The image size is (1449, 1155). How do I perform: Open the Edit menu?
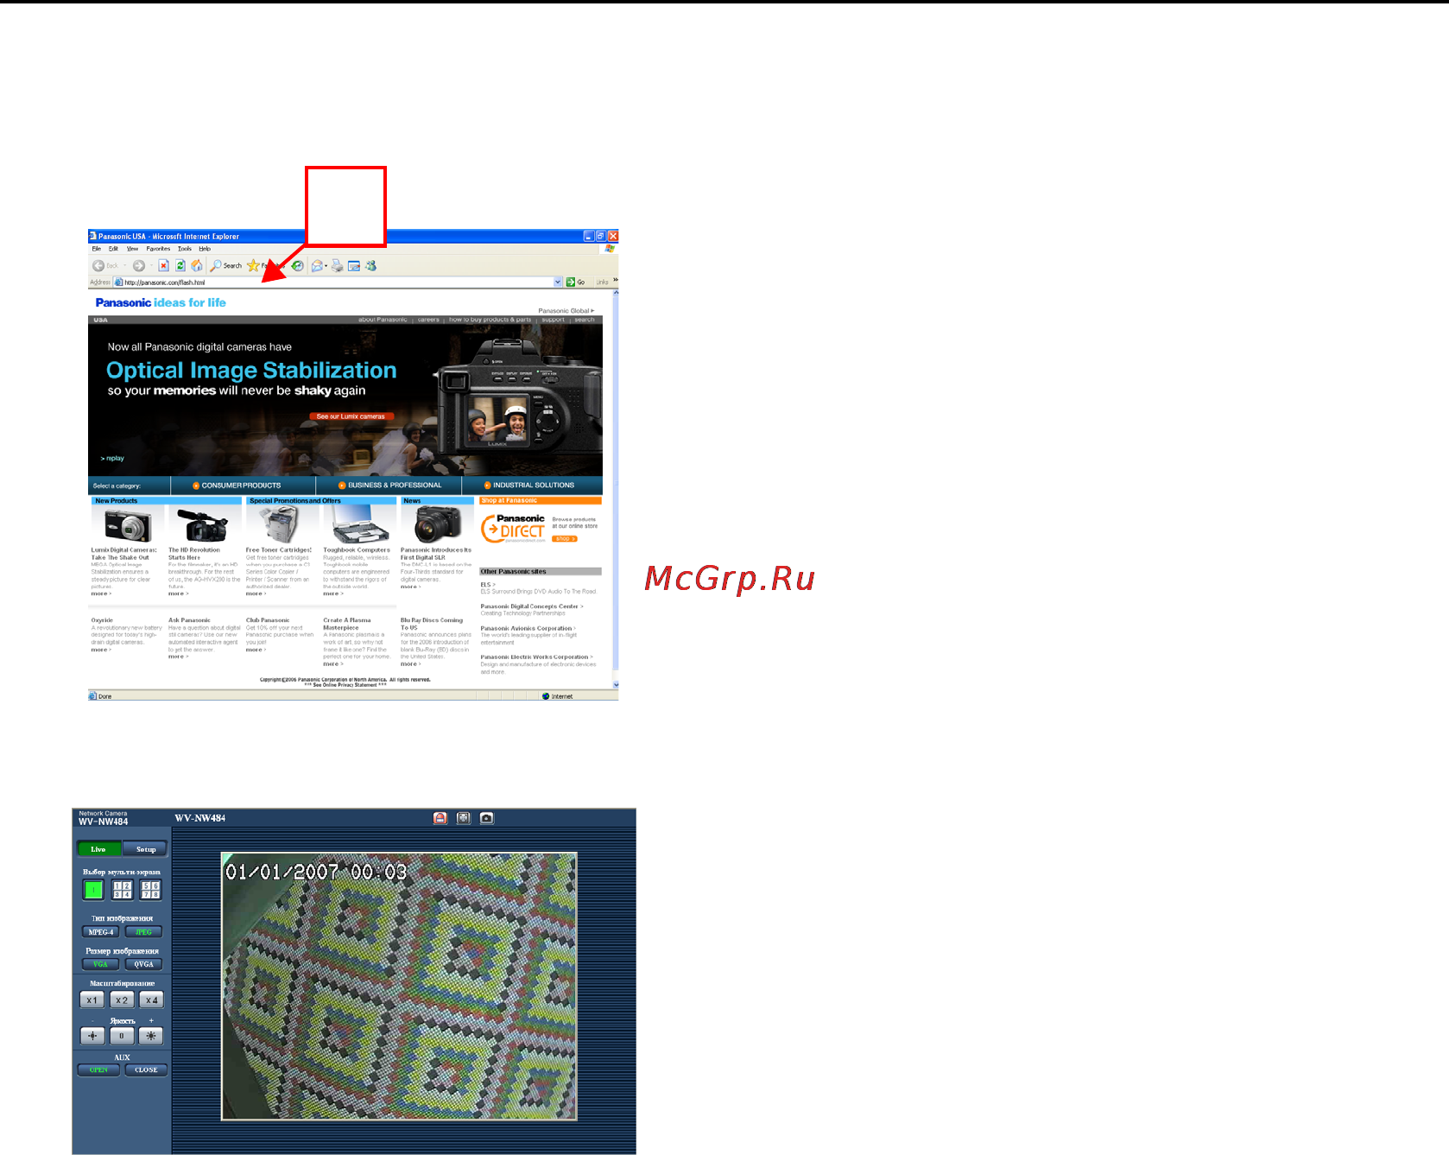[x=113, y=249]
